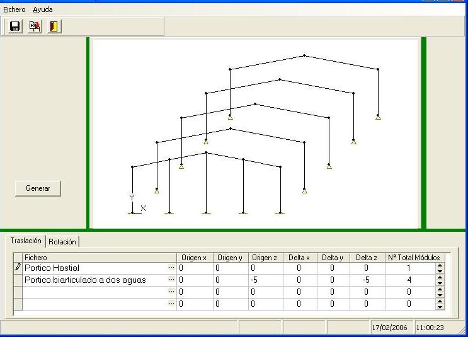This screenshot has height=337, width=468.
Task: Switch to the Rotación tab
Action: [62, 242]
